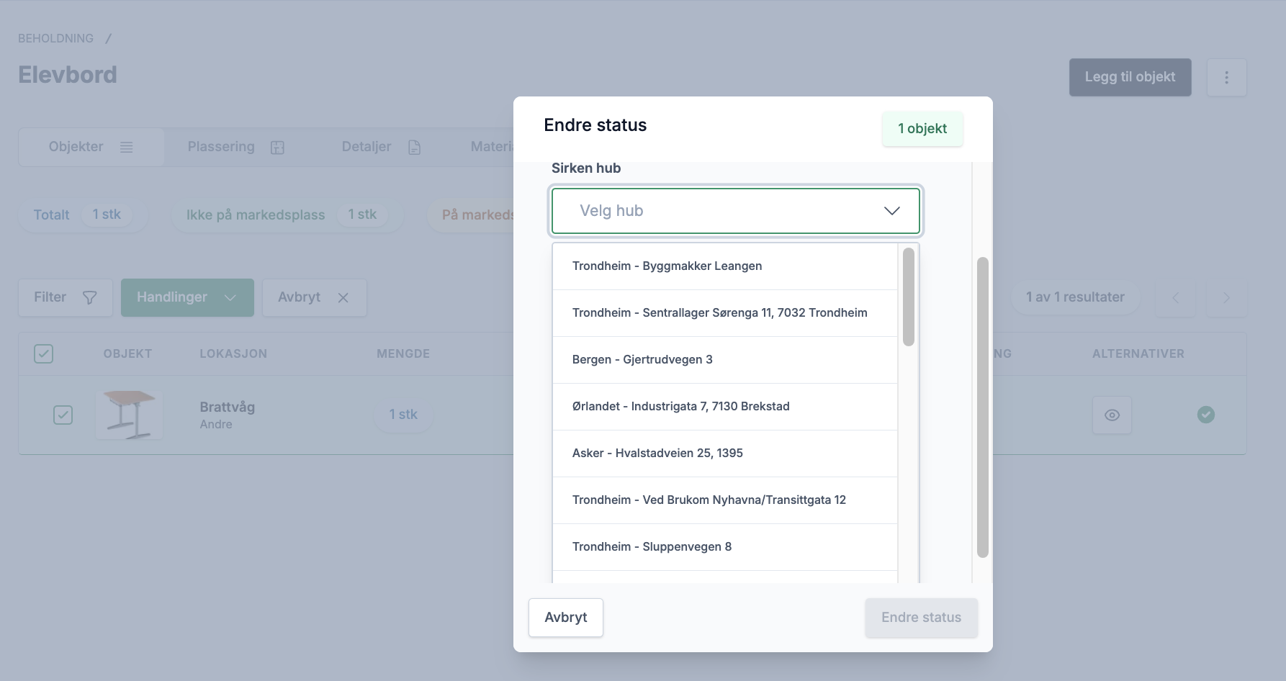
Task: Open the BEHOLDNING breadcrumb menu item
Action: [x=56, y=37]
